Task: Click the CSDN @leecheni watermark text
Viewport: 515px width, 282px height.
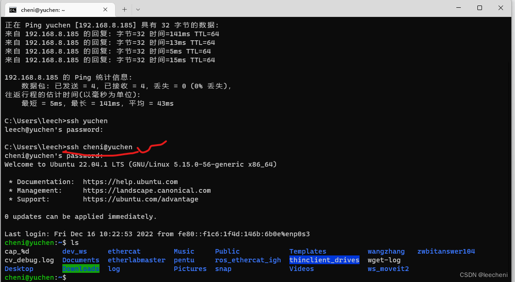Action: 484,274
